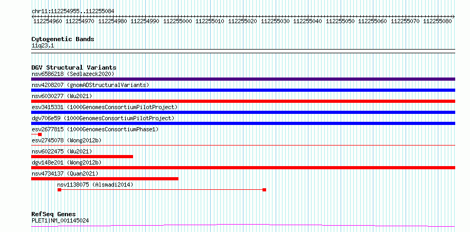Click the small red esv2677815 block
The height and width of the screenshot is (232, 470).
click(40, 134)
